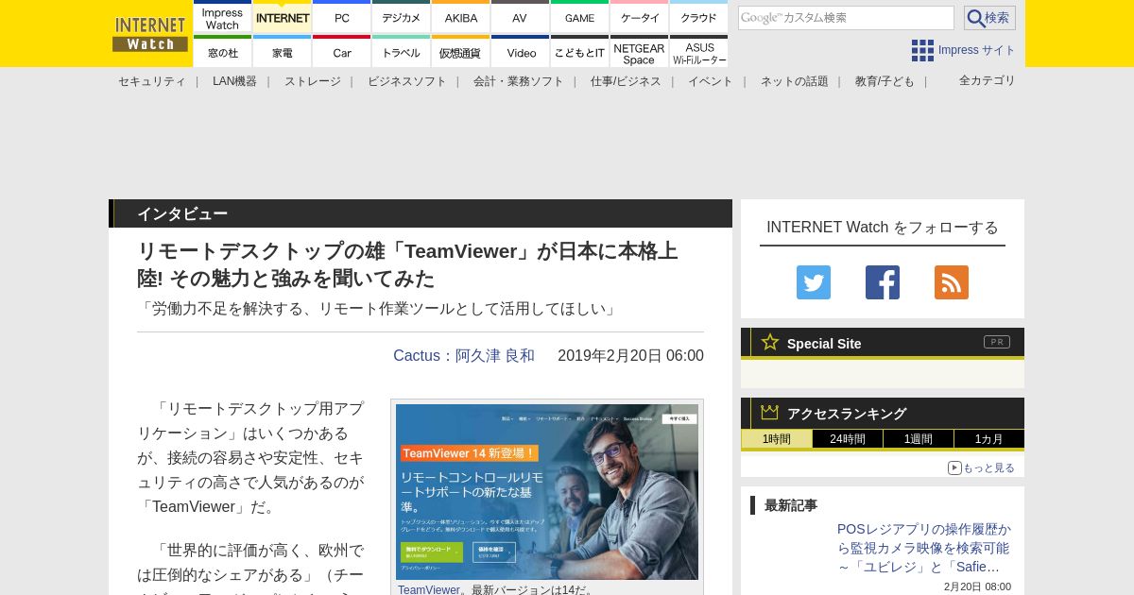
Task: Open the Impress サイト link
Action: [977, 50]
